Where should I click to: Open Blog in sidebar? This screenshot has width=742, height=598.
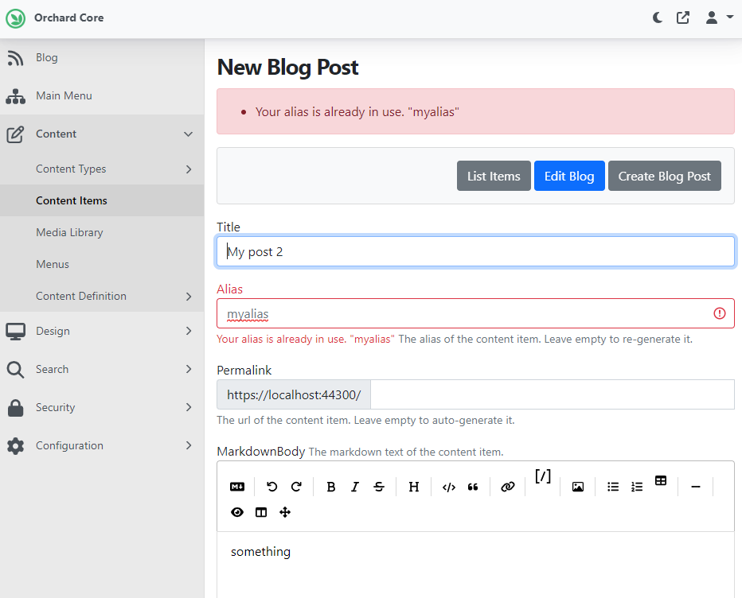point(47,58)
